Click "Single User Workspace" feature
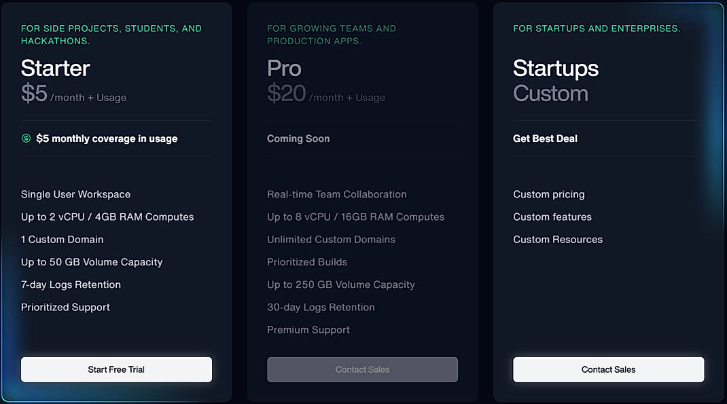Viewport: 727px width, 404px height. point(75,194)
